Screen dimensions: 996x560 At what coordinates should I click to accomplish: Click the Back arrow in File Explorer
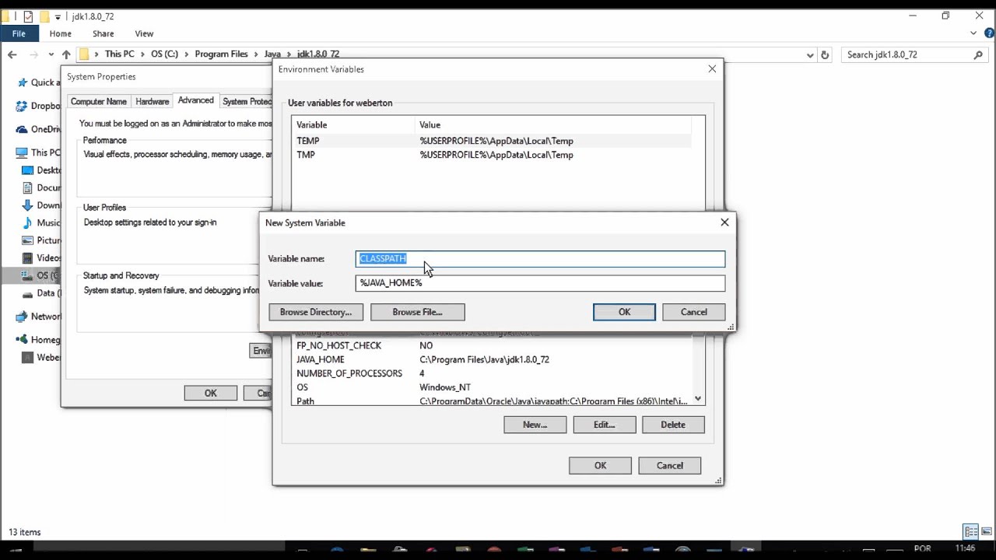click(12, 54)
